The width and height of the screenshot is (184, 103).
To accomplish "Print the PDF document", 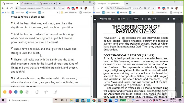I will [x=174, y=19].
